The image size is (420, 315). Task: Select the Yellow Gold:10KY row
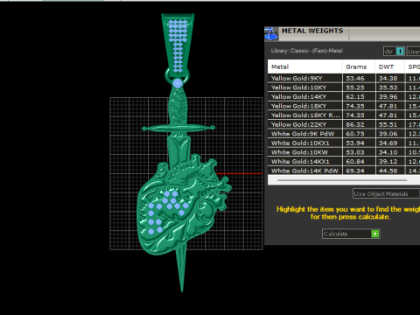click(344, 87)
